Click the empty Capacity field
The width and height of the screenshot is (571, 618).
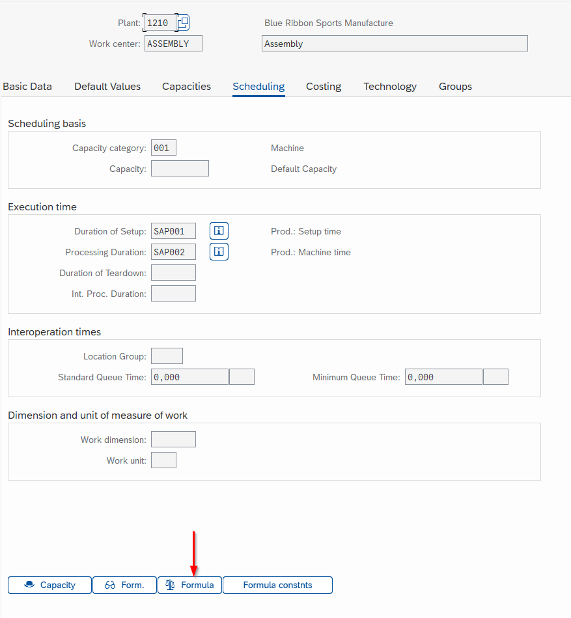(180, 168)
